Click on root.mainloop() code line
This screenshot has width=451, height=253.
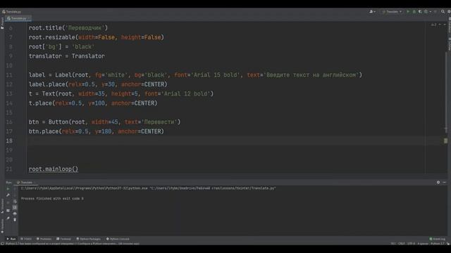(x=54, y=169)
